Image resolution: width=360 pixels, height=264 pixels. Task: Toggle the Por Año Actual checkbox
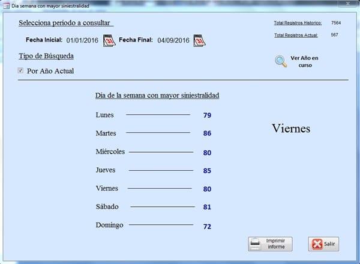click(20, 70)
